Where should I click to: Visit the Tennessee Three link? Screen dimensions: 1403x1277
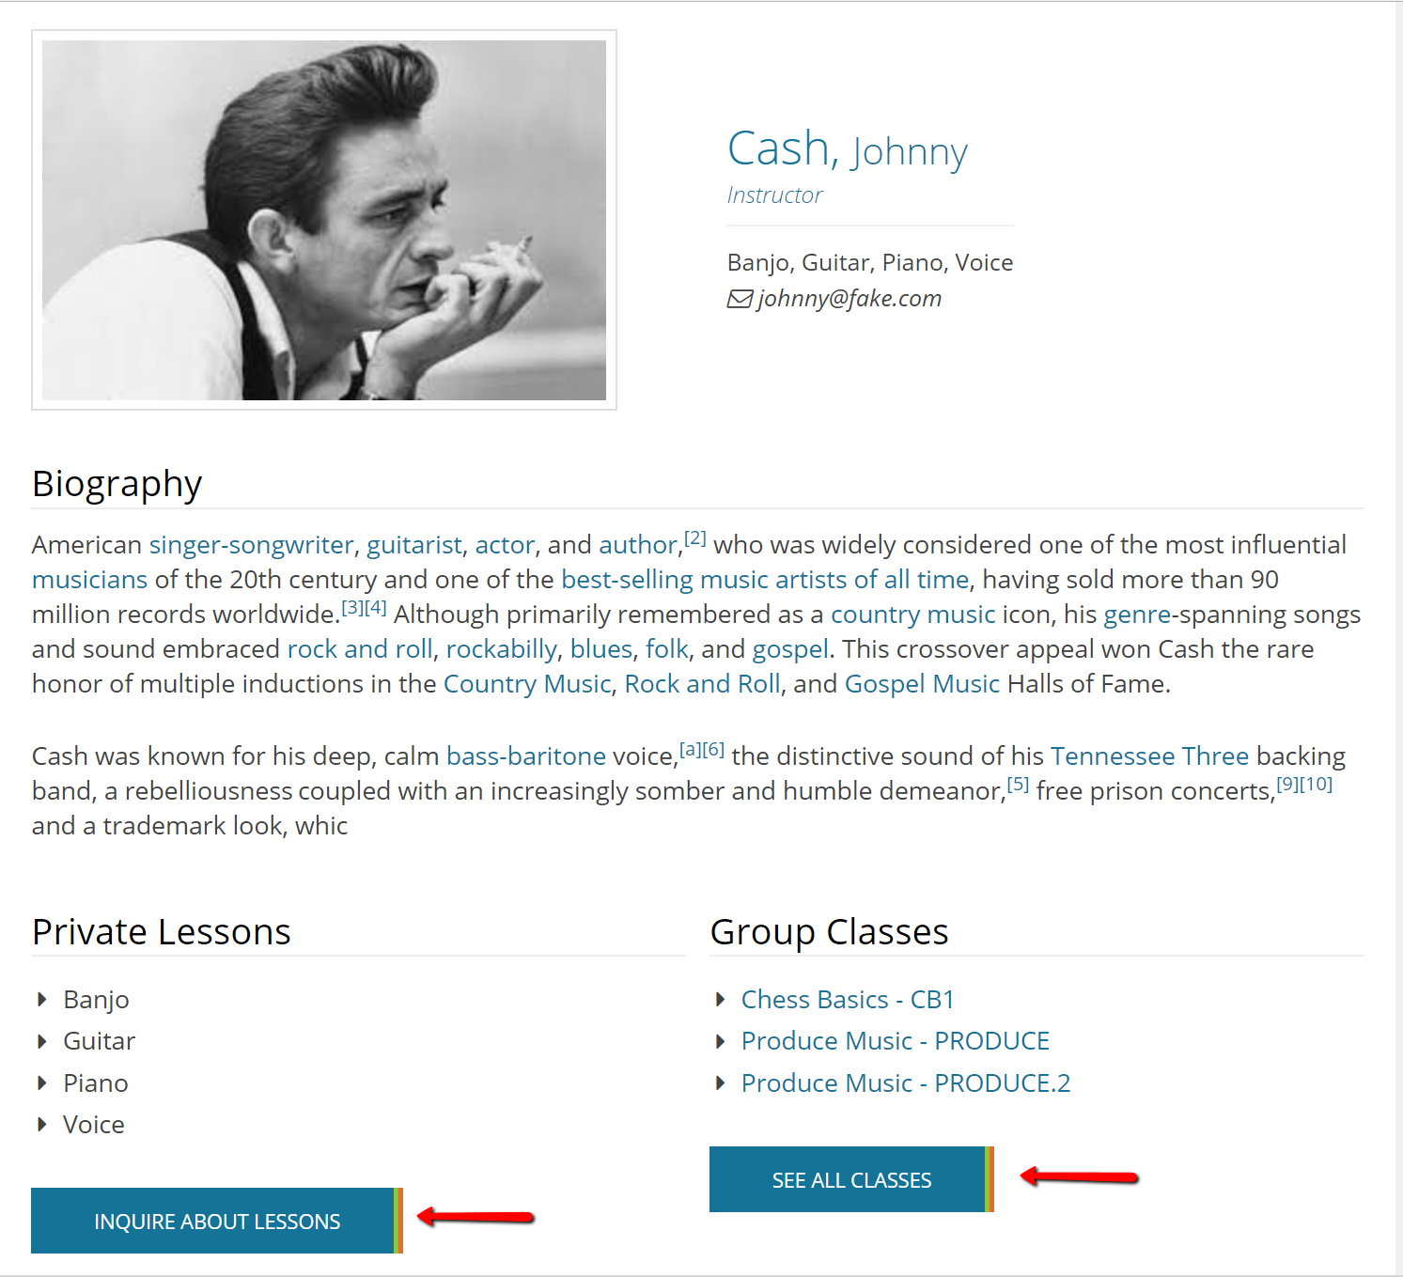click(1149, 756)
